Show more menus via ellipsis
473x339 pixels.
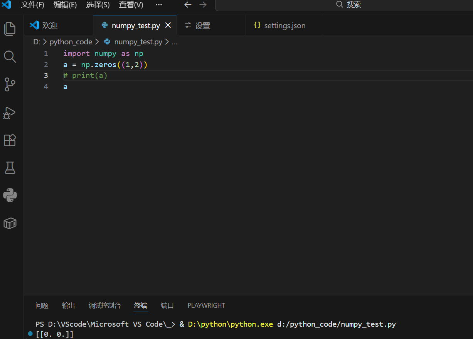pyautogui.click(x=159, y=5)
